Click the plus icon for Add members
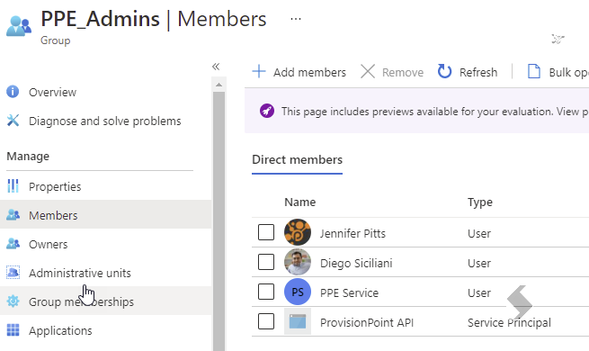The height and width of the screenshot is (351, 589). (259, 71)
